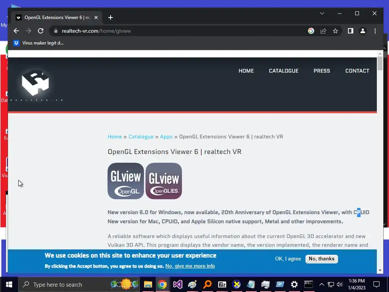
Task: Click the scrollbar up arrow
Action: point(380,53)
